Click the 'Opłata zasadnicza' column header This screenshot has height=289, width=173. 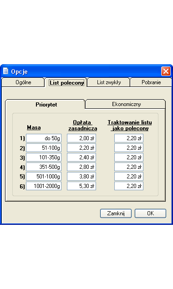tap(82, 125)
